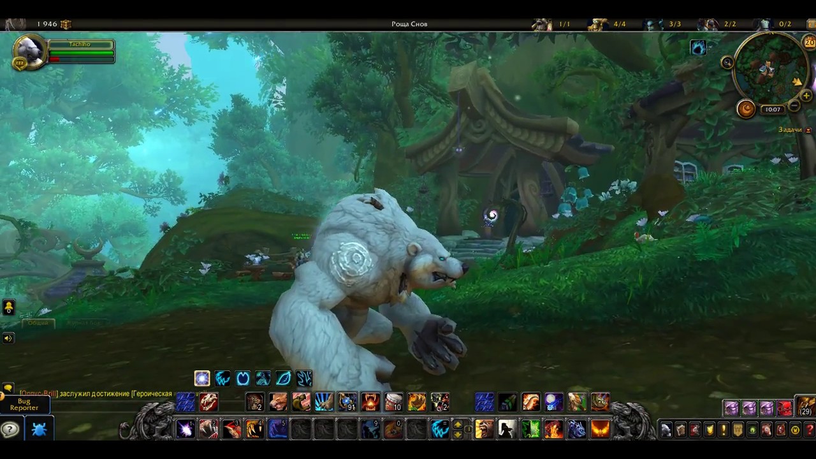Use the ability in slot 3
816x459 pixels.
pos(231,428)
